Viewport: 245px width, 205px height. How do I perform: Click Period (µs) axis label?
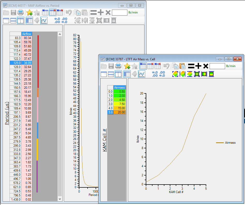coord(7,113)
